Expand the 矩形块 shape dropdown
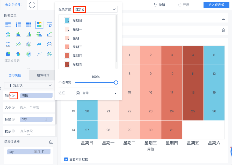 click(29, 85)
